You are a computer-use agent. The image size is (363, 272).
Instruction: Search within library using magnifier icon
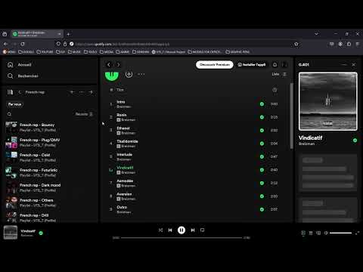click(x=9, y=114)
